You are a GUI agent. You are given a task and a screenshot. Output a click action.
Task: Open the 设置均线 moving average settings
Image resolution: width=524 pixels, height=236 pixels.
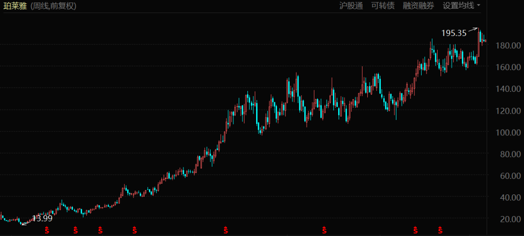pyautogui.click(x=458, y=6)
